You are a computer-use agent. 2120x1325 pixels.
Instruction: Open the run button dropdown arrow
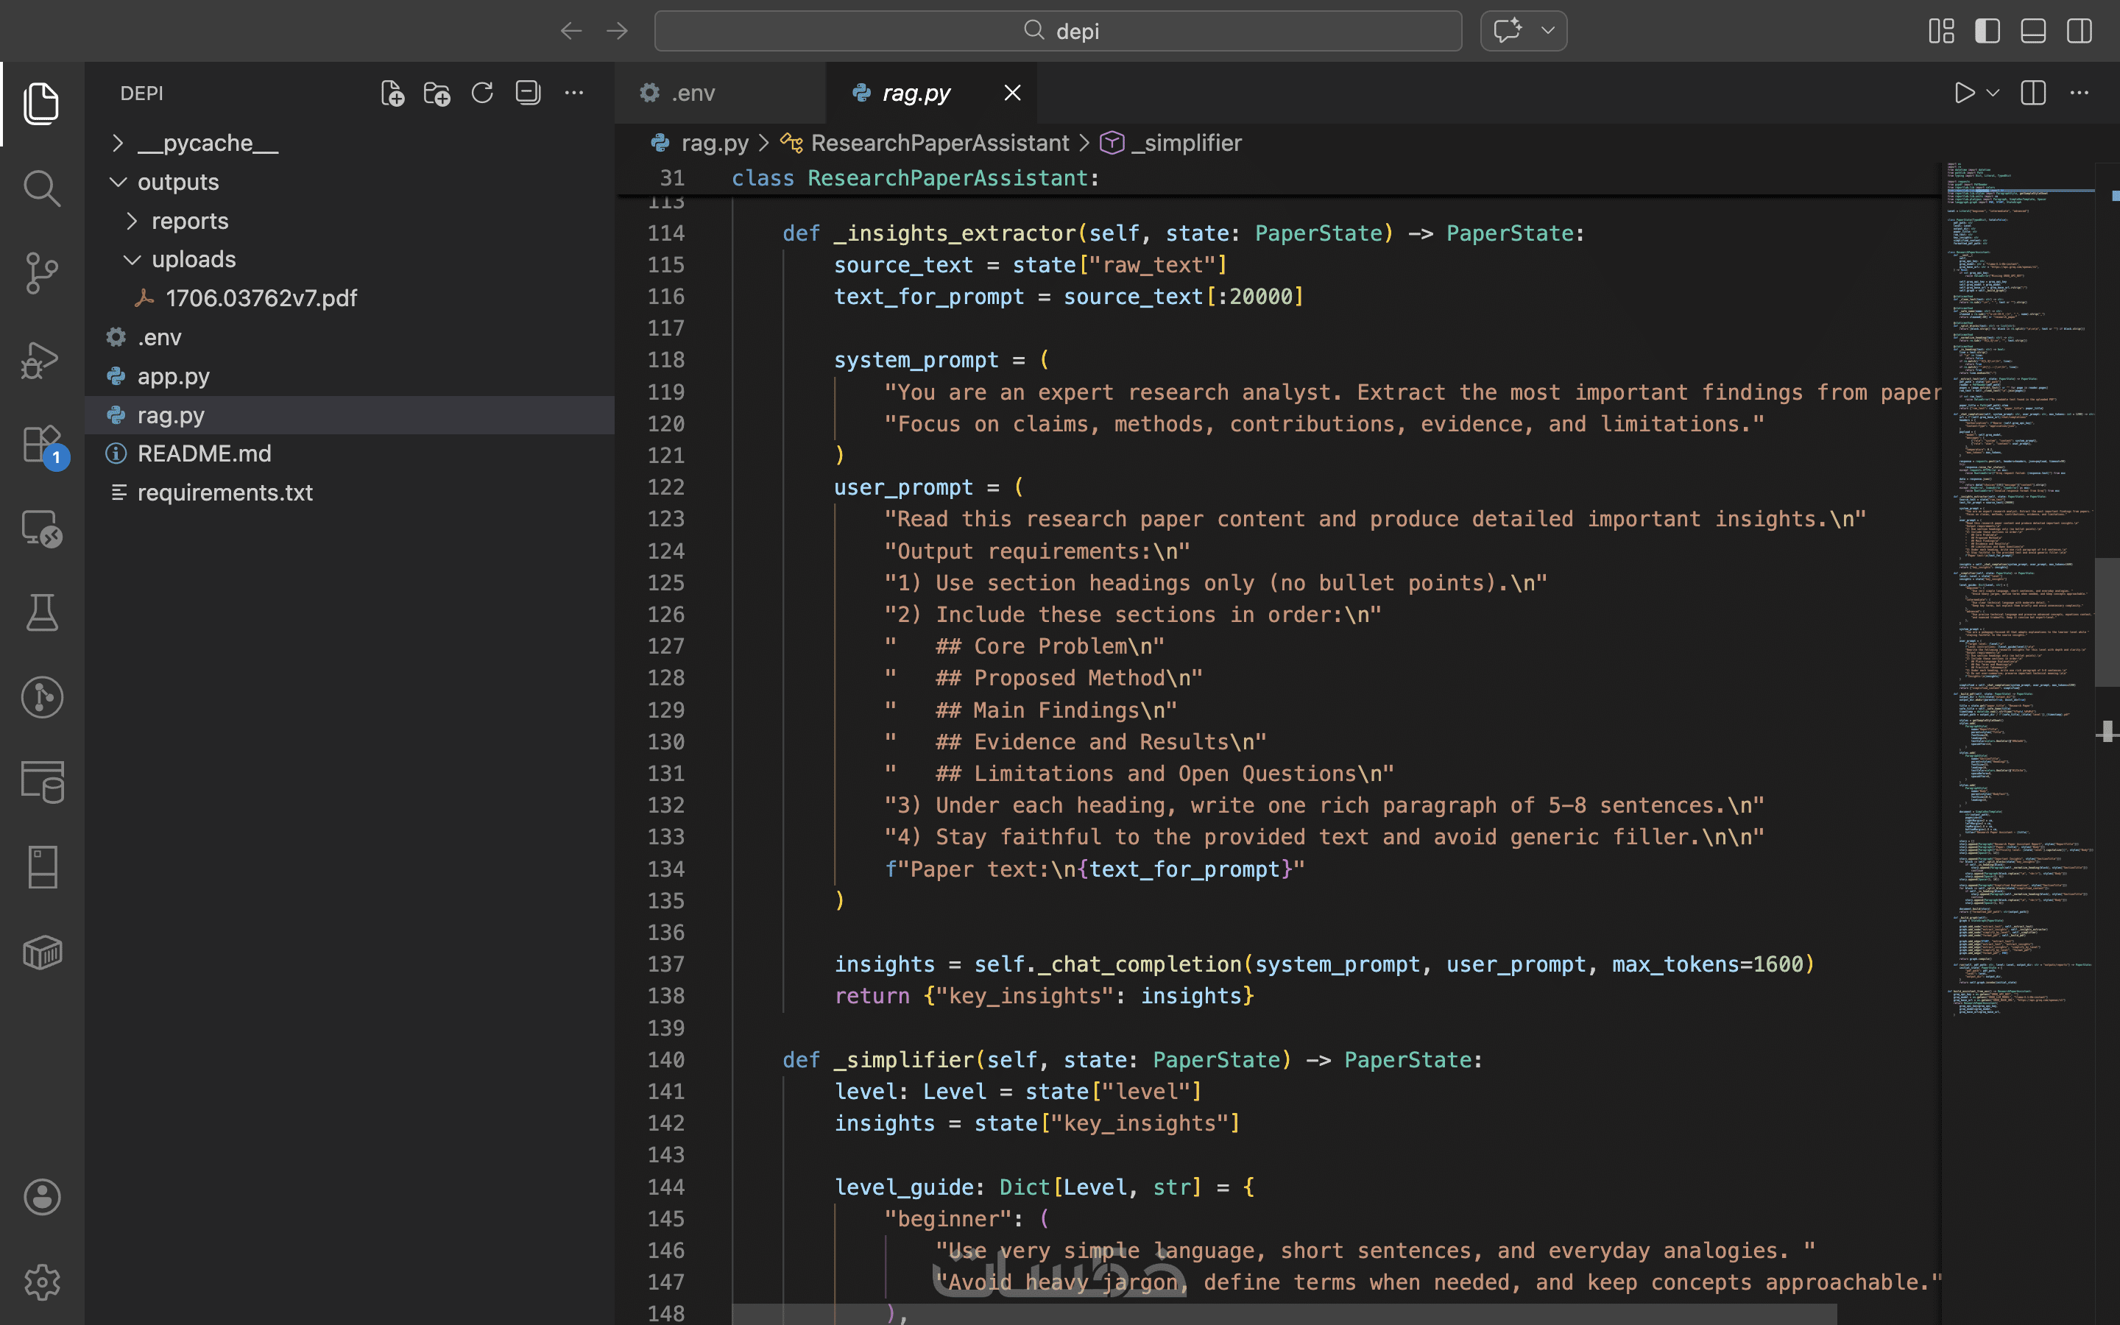(1993, 93)
